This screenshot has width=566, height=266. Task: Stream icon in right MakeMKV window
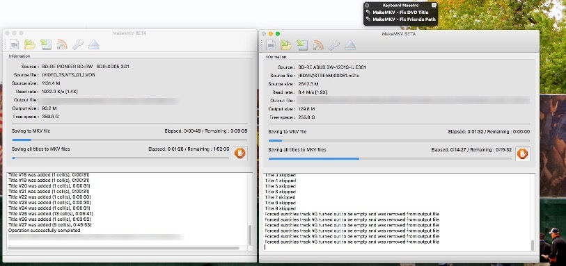pos(318,45)
